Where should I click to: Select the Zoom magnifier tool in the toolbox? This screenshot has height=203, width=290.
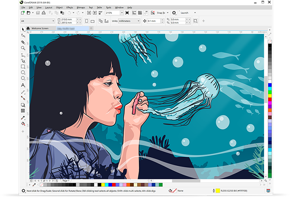23,48
